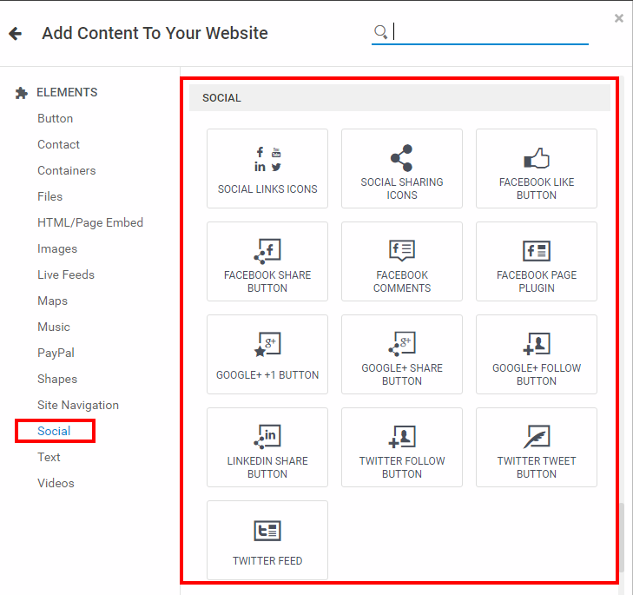The width and height of the screenshot is (633, 595).
Task: Add Google+ Follow Button element
Action: (x=536, y=354)
